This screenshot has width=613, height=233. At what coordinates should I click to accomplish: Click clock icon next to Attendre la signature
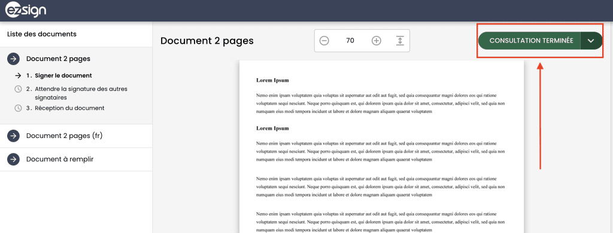coord(18,89)
